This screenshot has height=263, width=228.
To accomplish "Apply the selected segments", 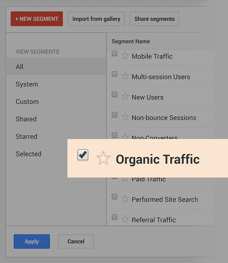I will tap(32, 241).
